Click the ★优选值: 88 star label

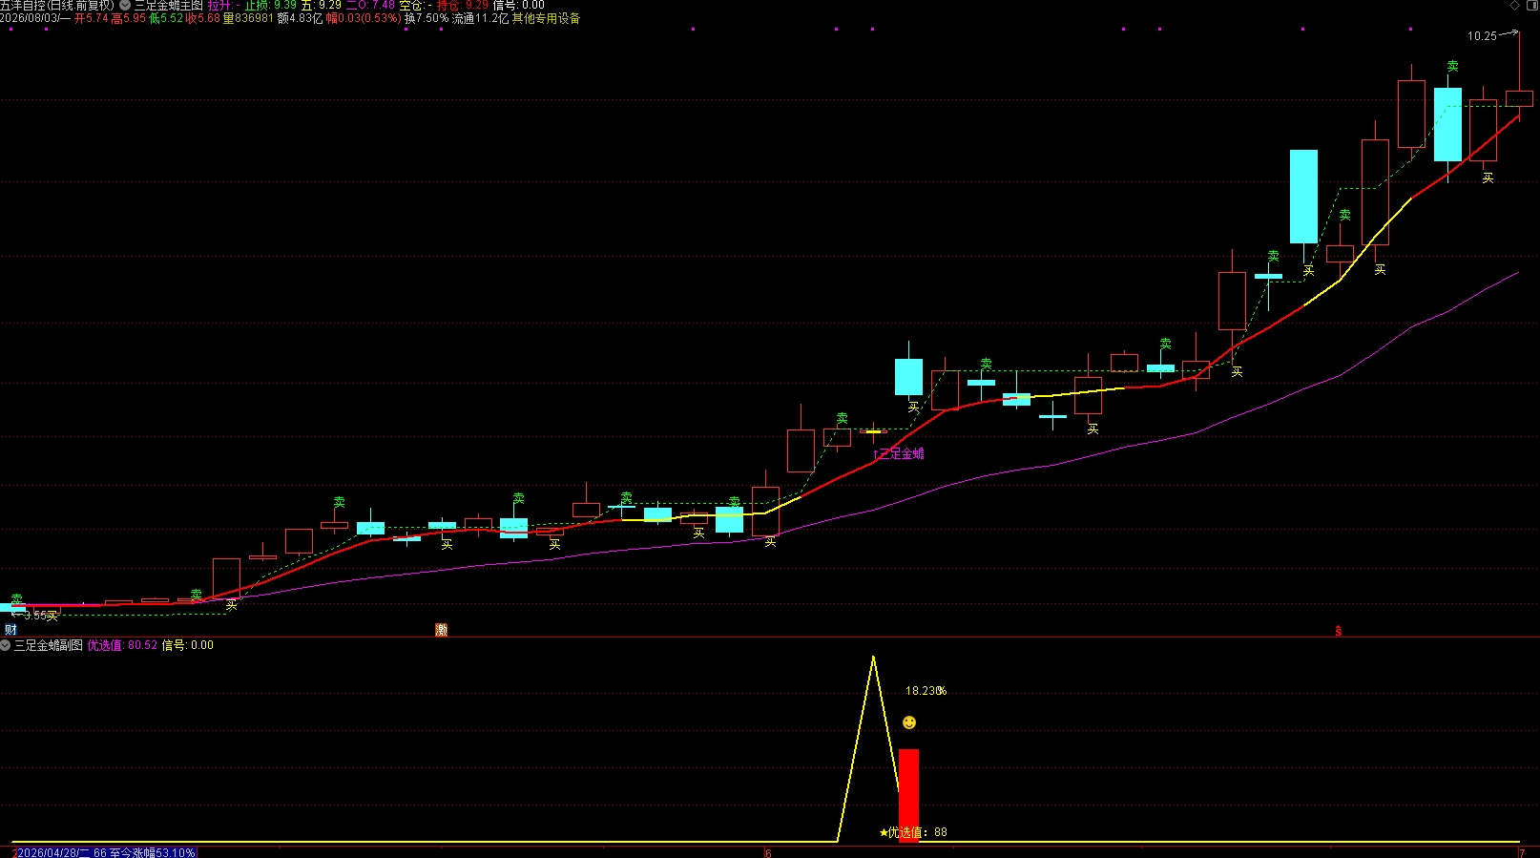click(913, 832)
